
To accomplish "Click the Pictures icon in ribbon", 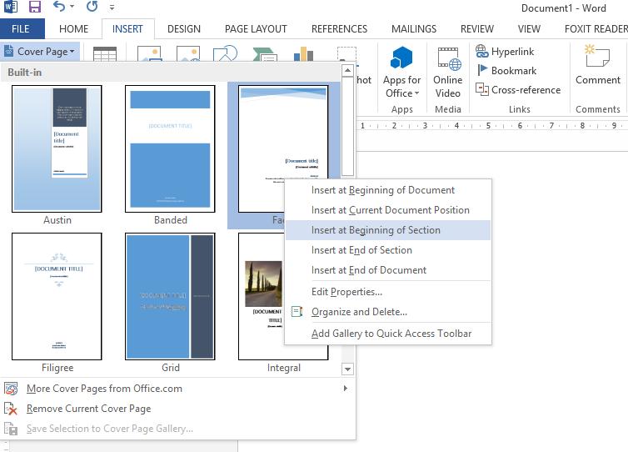I will tap(149, 53).
